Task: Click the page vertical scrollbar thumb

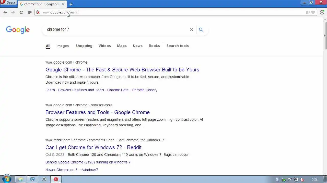Action: click(325, 36)
